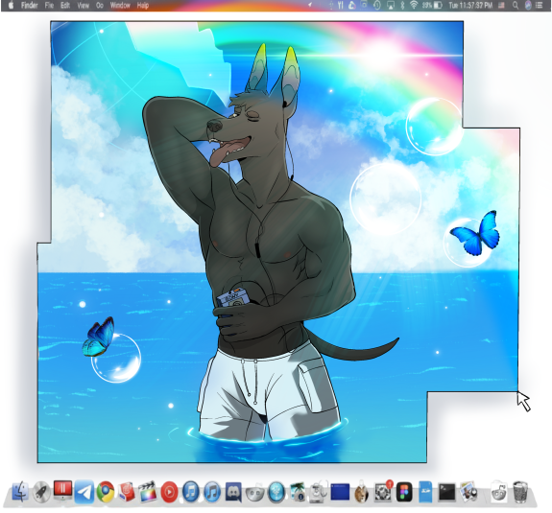Open the Help menu
552x513 pixels.
tap(143, 6)
